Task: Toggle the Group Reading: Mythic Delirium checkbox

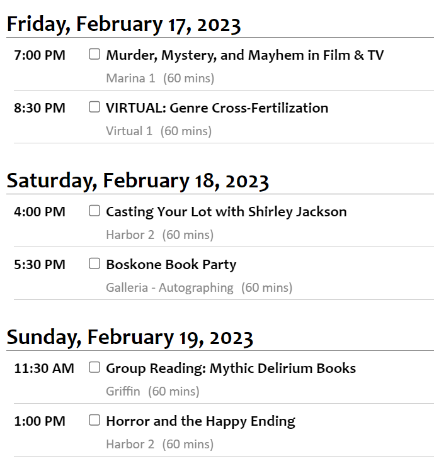Action: click(94, 367)
